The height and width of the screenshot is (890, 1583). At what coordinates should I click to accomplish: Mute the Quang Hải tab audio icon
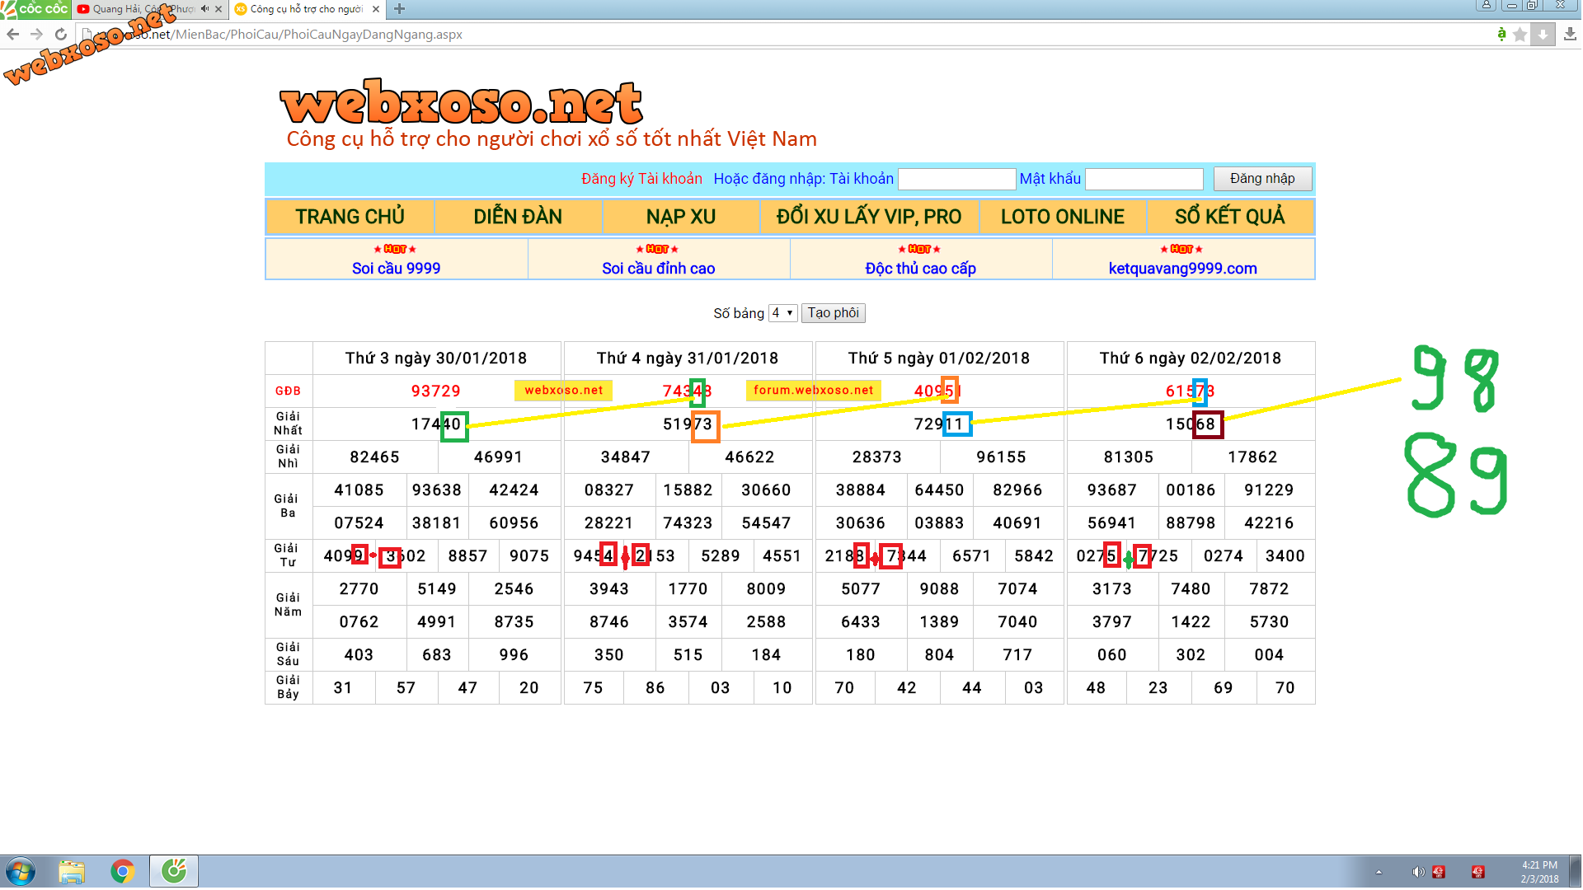click(204, 9)
